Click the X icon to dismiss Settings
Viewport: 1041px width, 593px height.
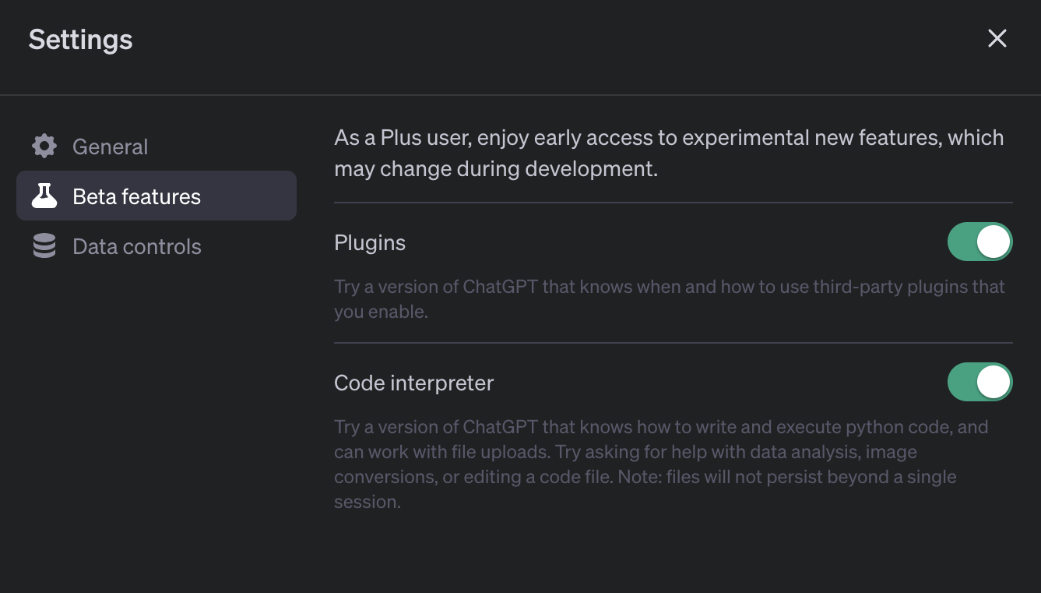tap(997, 38)
